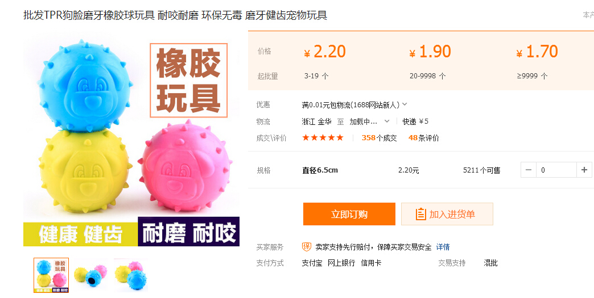Open the 详情 link for buyer protection
The width and height of the screenshot is (594, 298).
coord(443,247)
